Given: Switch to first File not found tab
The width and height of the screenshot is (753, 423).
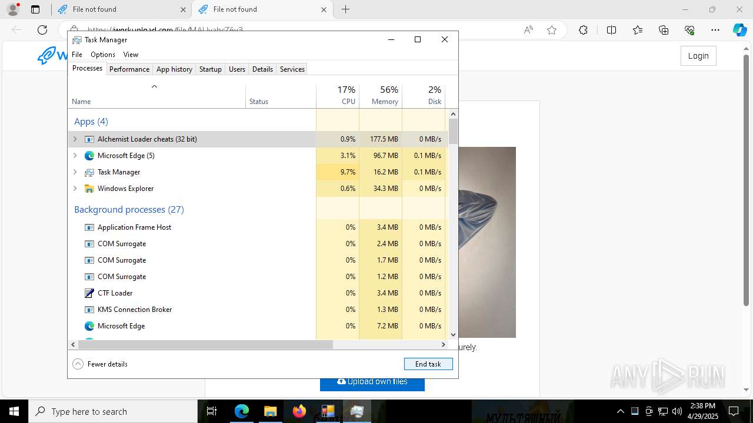Looking at the screenshot, I should [x=121, y=9].
